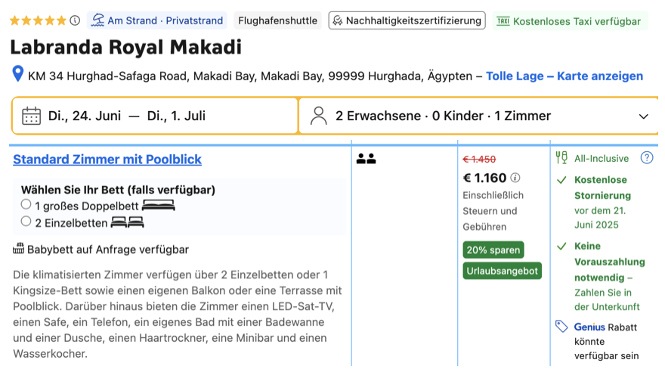The image size is (665, 369).
Task: Click Kostenloses Taxi verfügbar badge
Action: click(x=570, y=21)
